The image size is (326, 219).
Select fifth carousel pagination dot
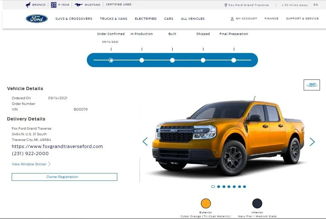234,187
